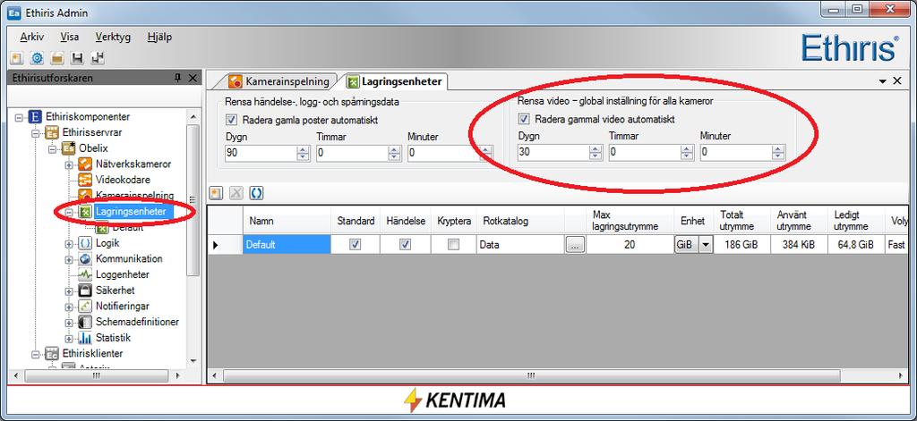Click the save disk toolbar icon
Screen dimensions: 917x421
[77, 58]
